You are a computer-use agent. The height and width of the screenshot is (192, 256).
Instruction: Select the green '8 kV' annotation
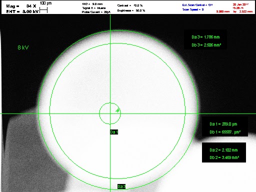tap(23, 47)
